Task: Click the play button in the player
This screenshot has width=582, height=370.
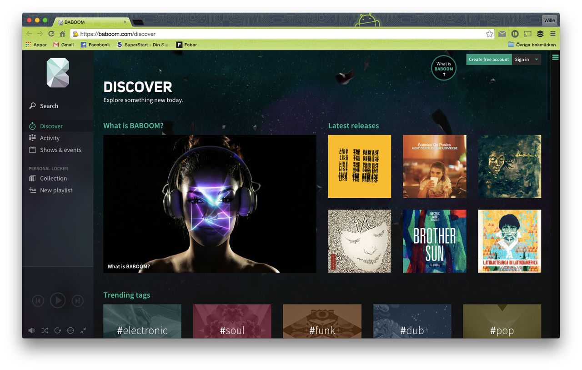Action: (x=58, y=300)
